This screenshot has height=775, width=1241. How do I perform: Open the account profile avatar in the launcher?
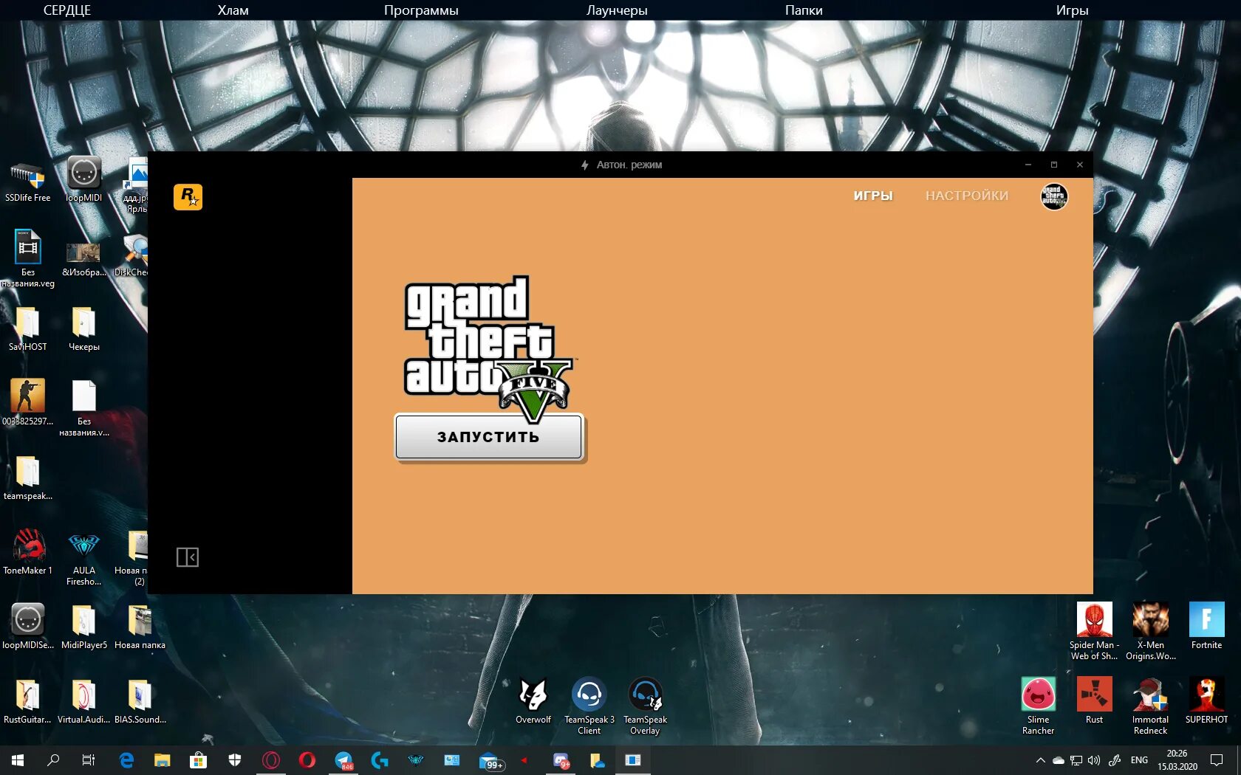(1054, 196)
